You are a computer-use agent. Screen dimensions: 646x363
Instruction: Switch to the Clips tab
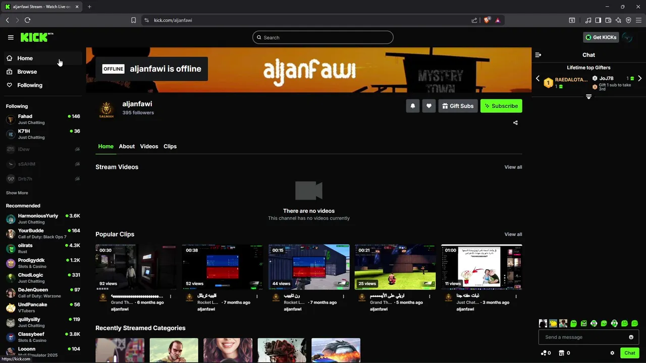(x=170, y=146)
